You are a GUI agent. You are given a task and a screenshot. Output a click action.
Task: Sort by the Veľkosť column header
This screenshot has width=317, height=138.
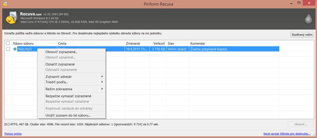click(158, 43)
